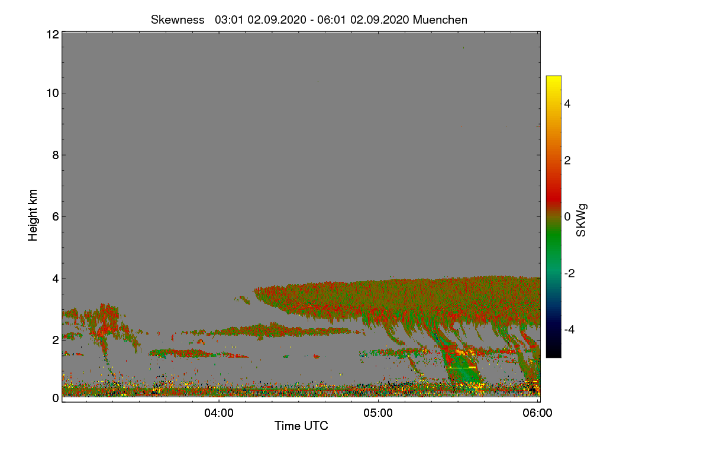The image size is (710, 473).
Task: Click the 8 km height label
Action: [55, 155]
